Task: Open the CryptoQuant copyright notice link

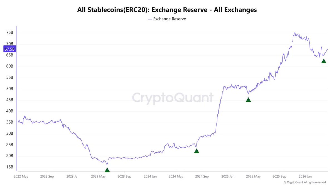Action: pyautogui.click(x=305, y=182)
